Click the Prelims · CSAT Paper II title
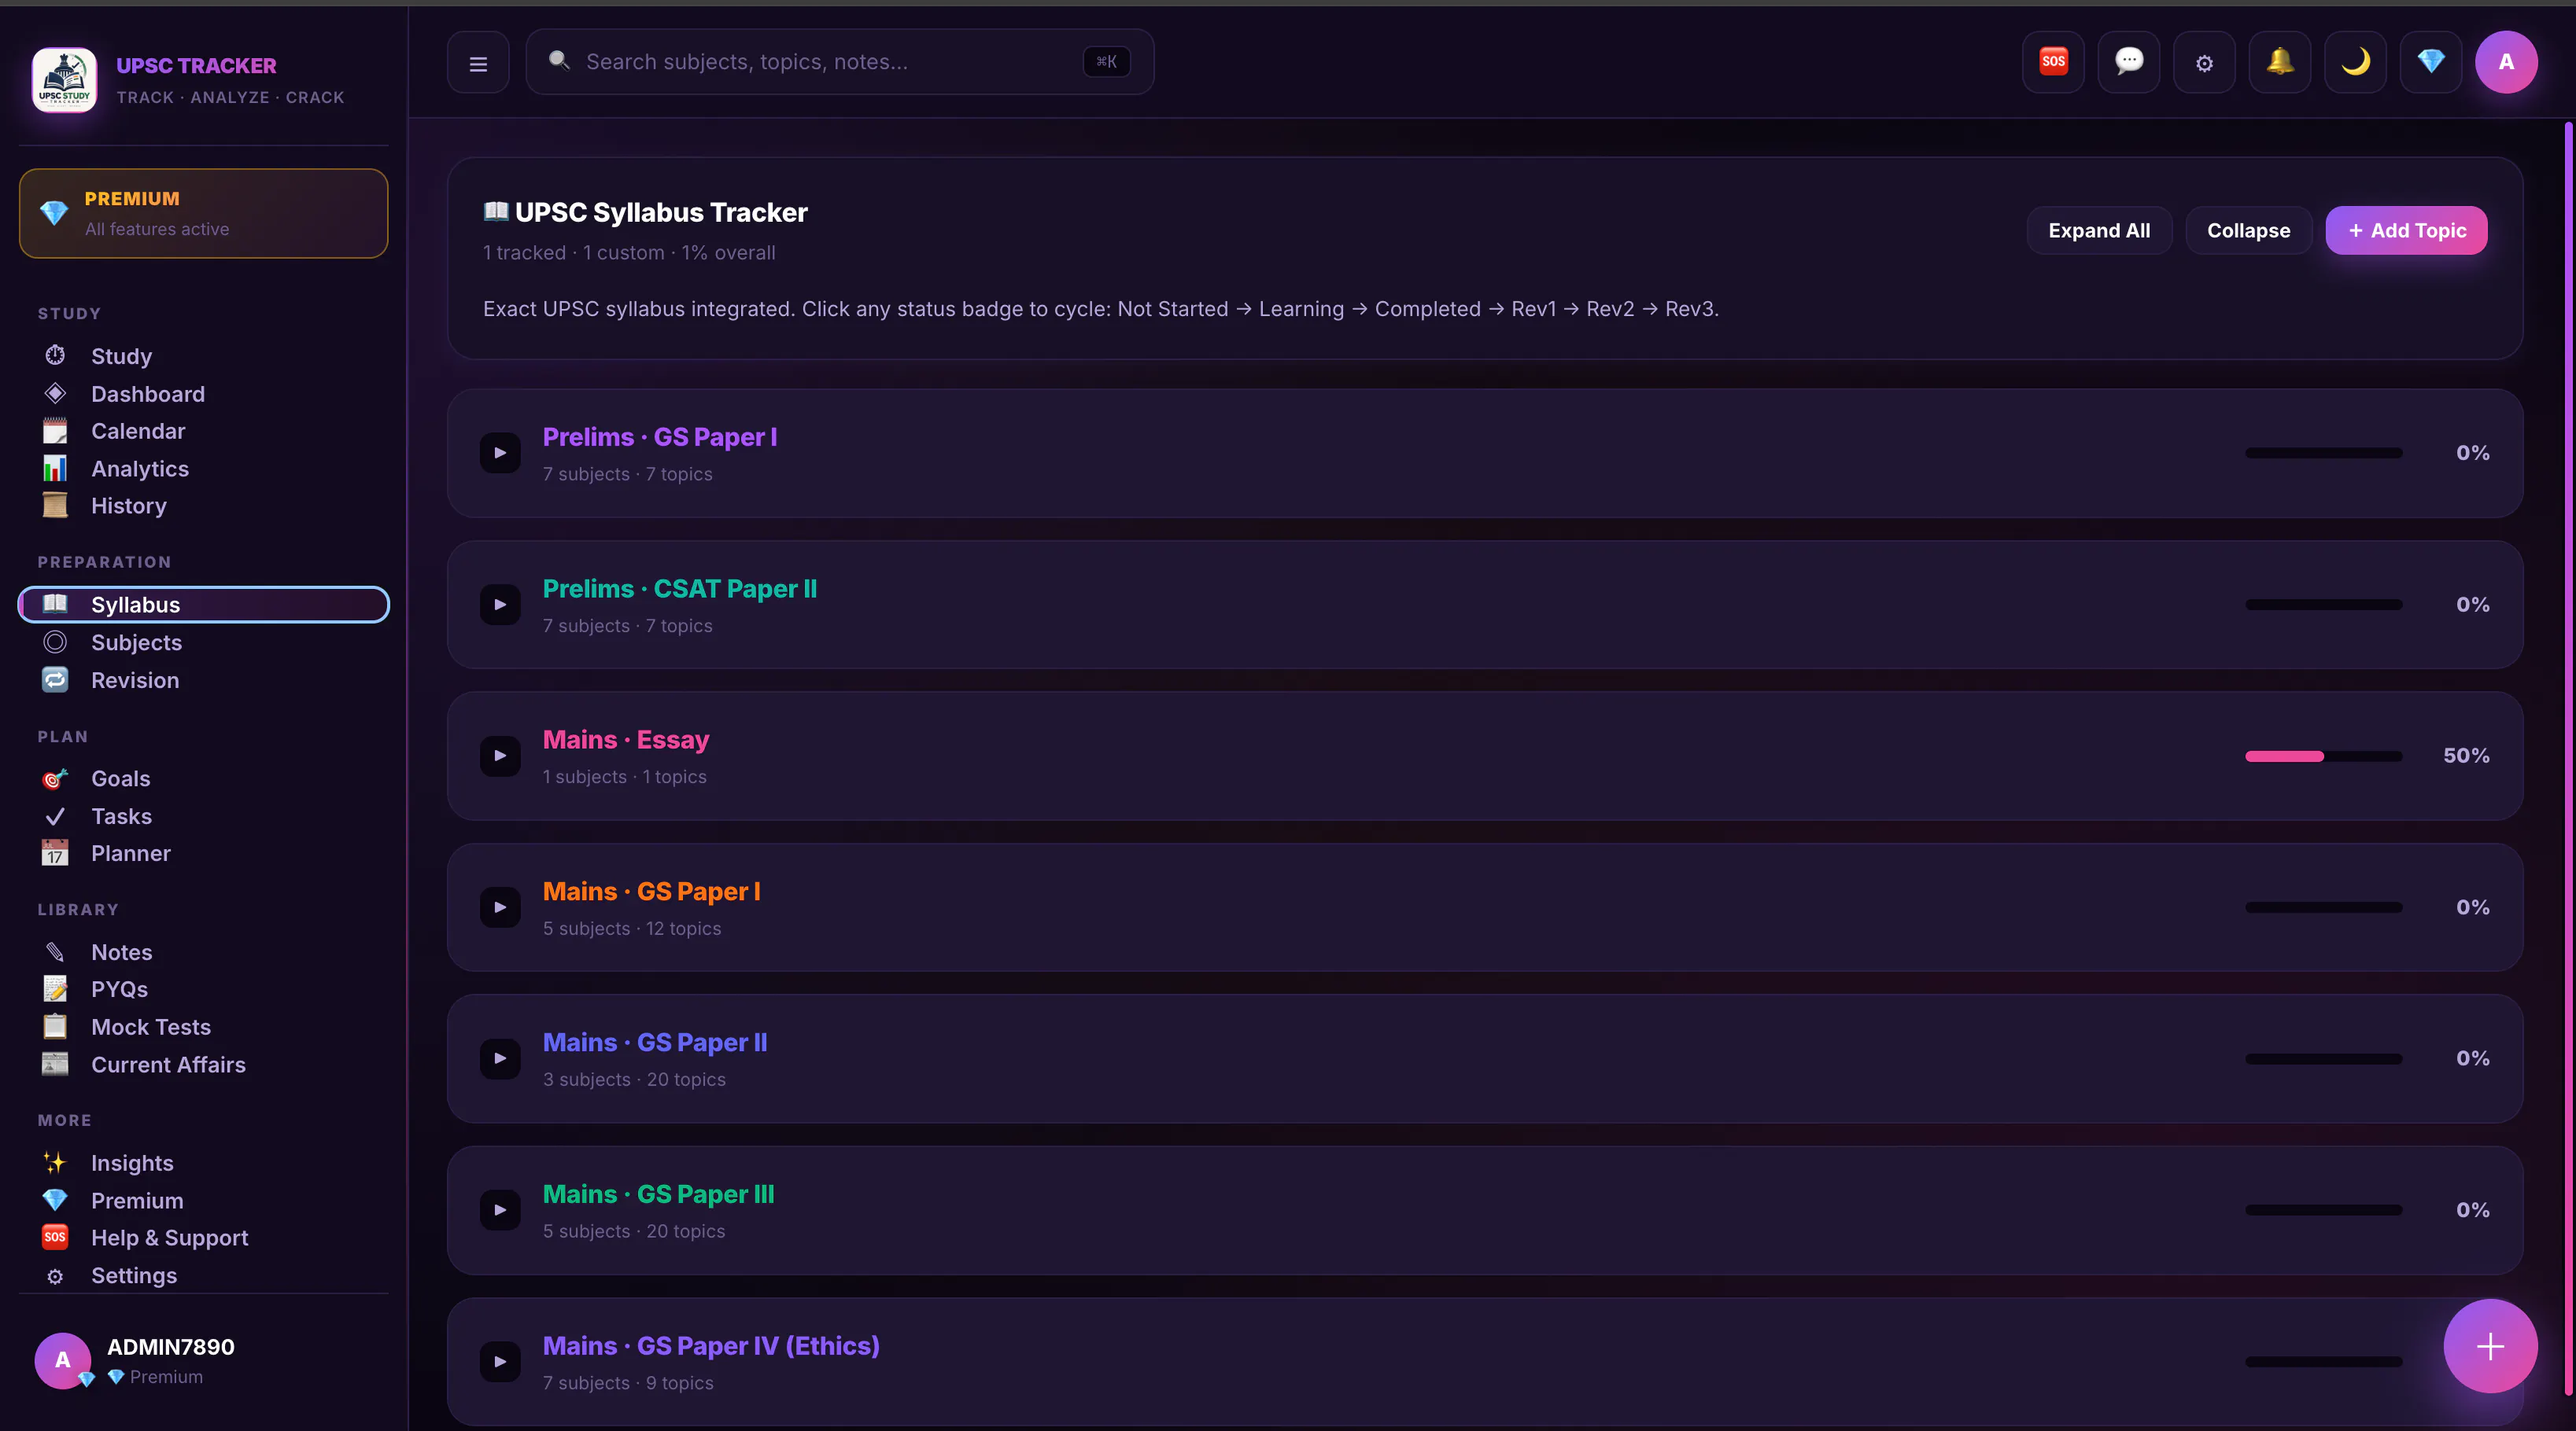This screenshot has width=2576, height=1431. click(x=680, y=589)
